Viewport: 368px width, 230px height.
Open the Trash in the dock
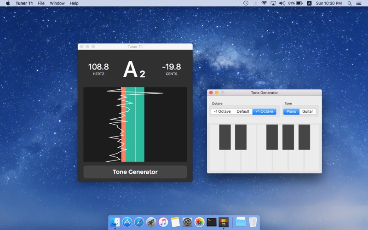click(253, 222)
